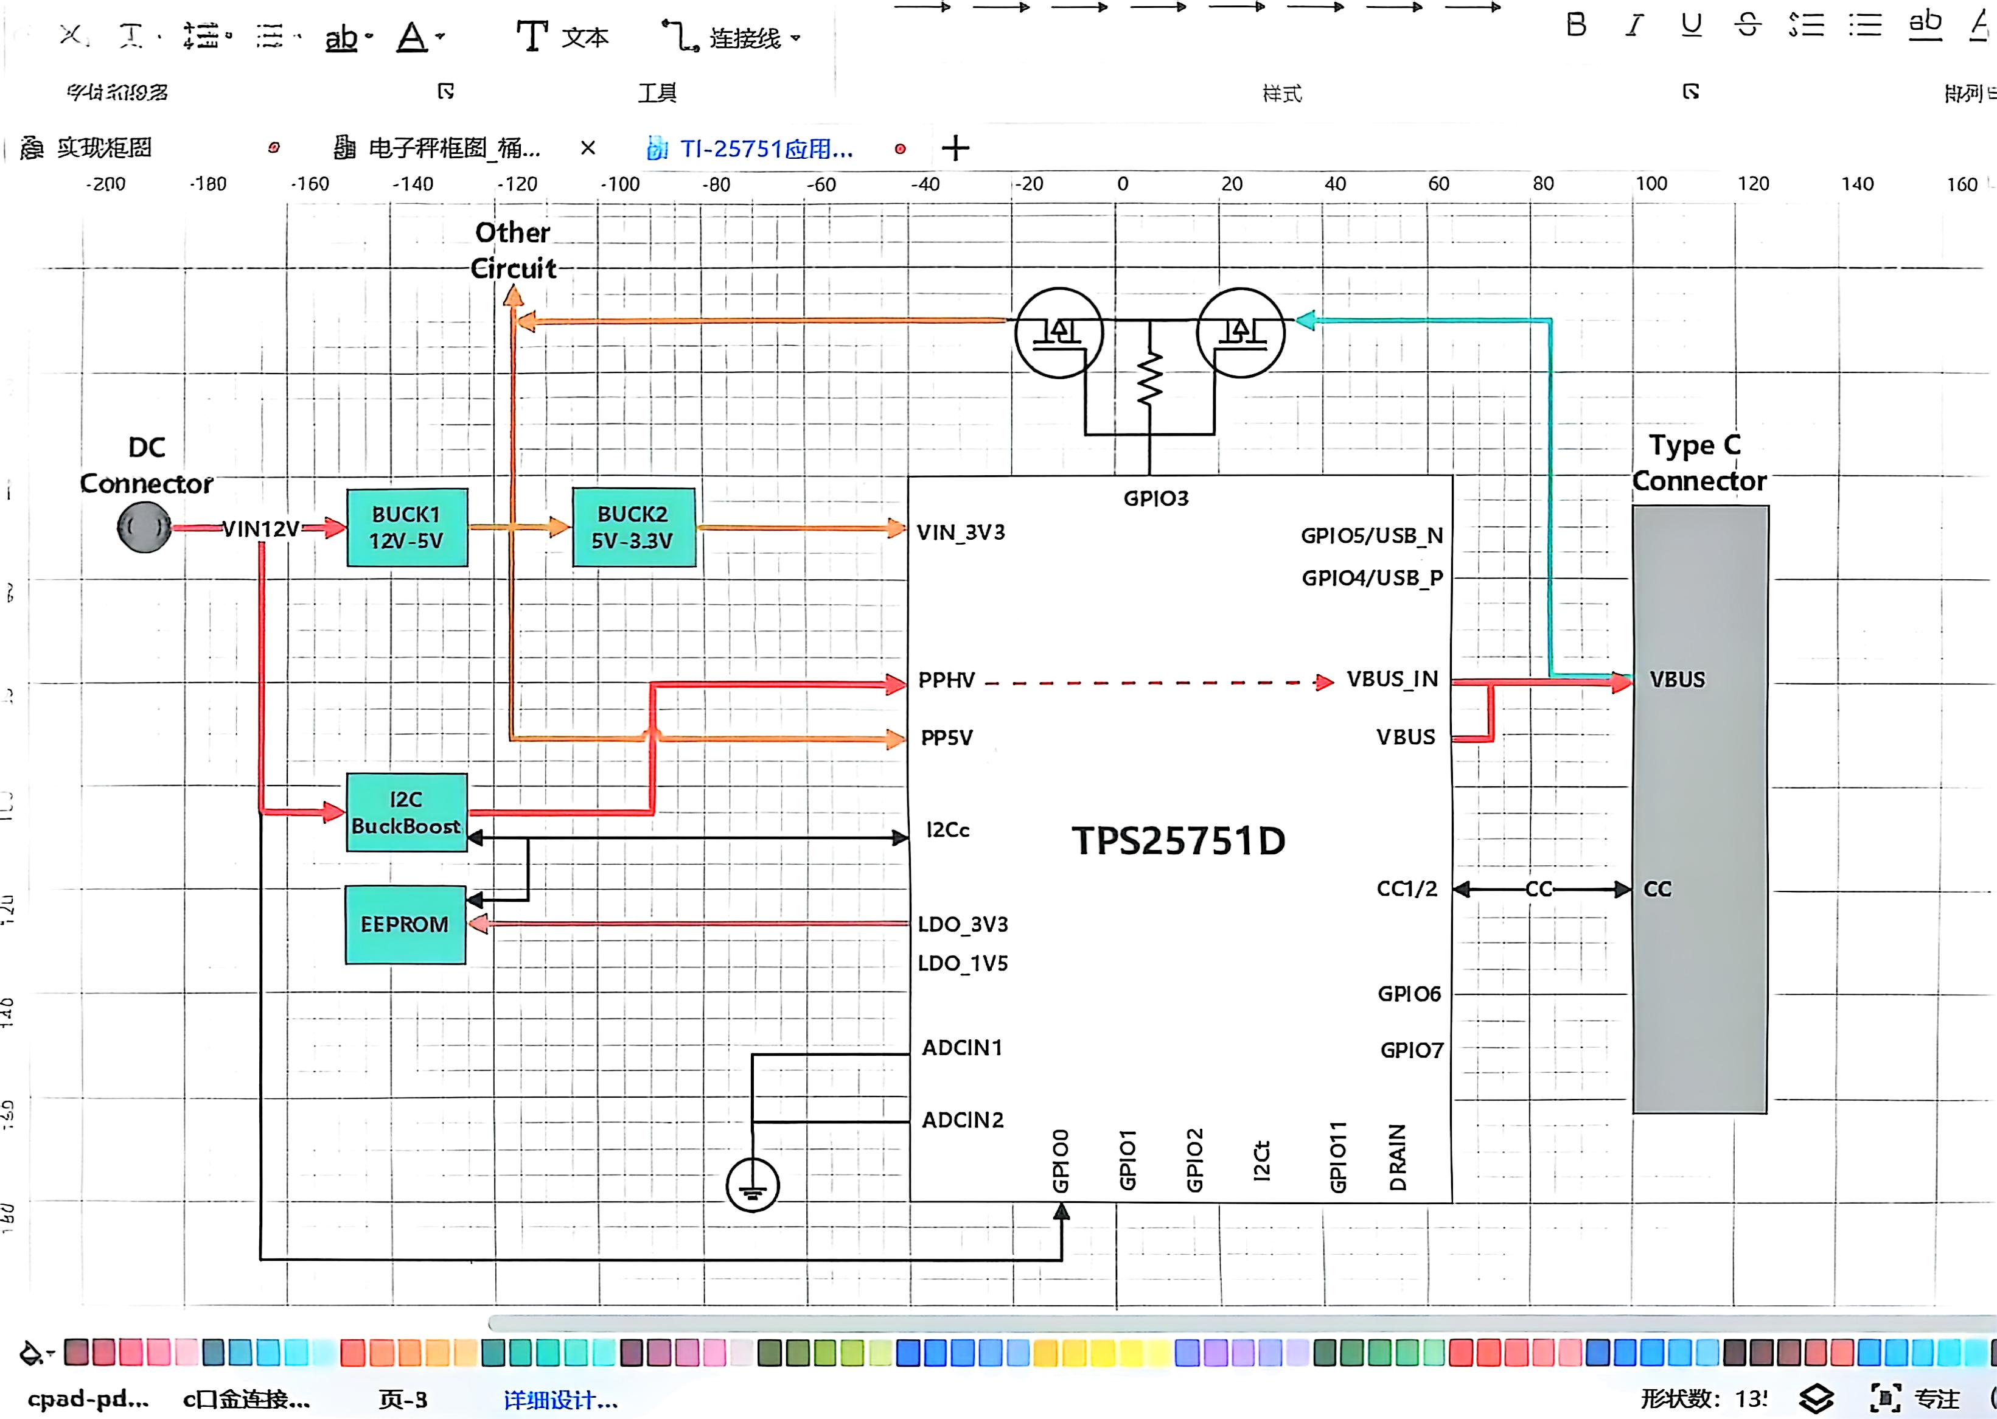Viewport: 1997px width, 1419px height.
Task: Open the layers icon in status bar
Action: (1816, 1398)
